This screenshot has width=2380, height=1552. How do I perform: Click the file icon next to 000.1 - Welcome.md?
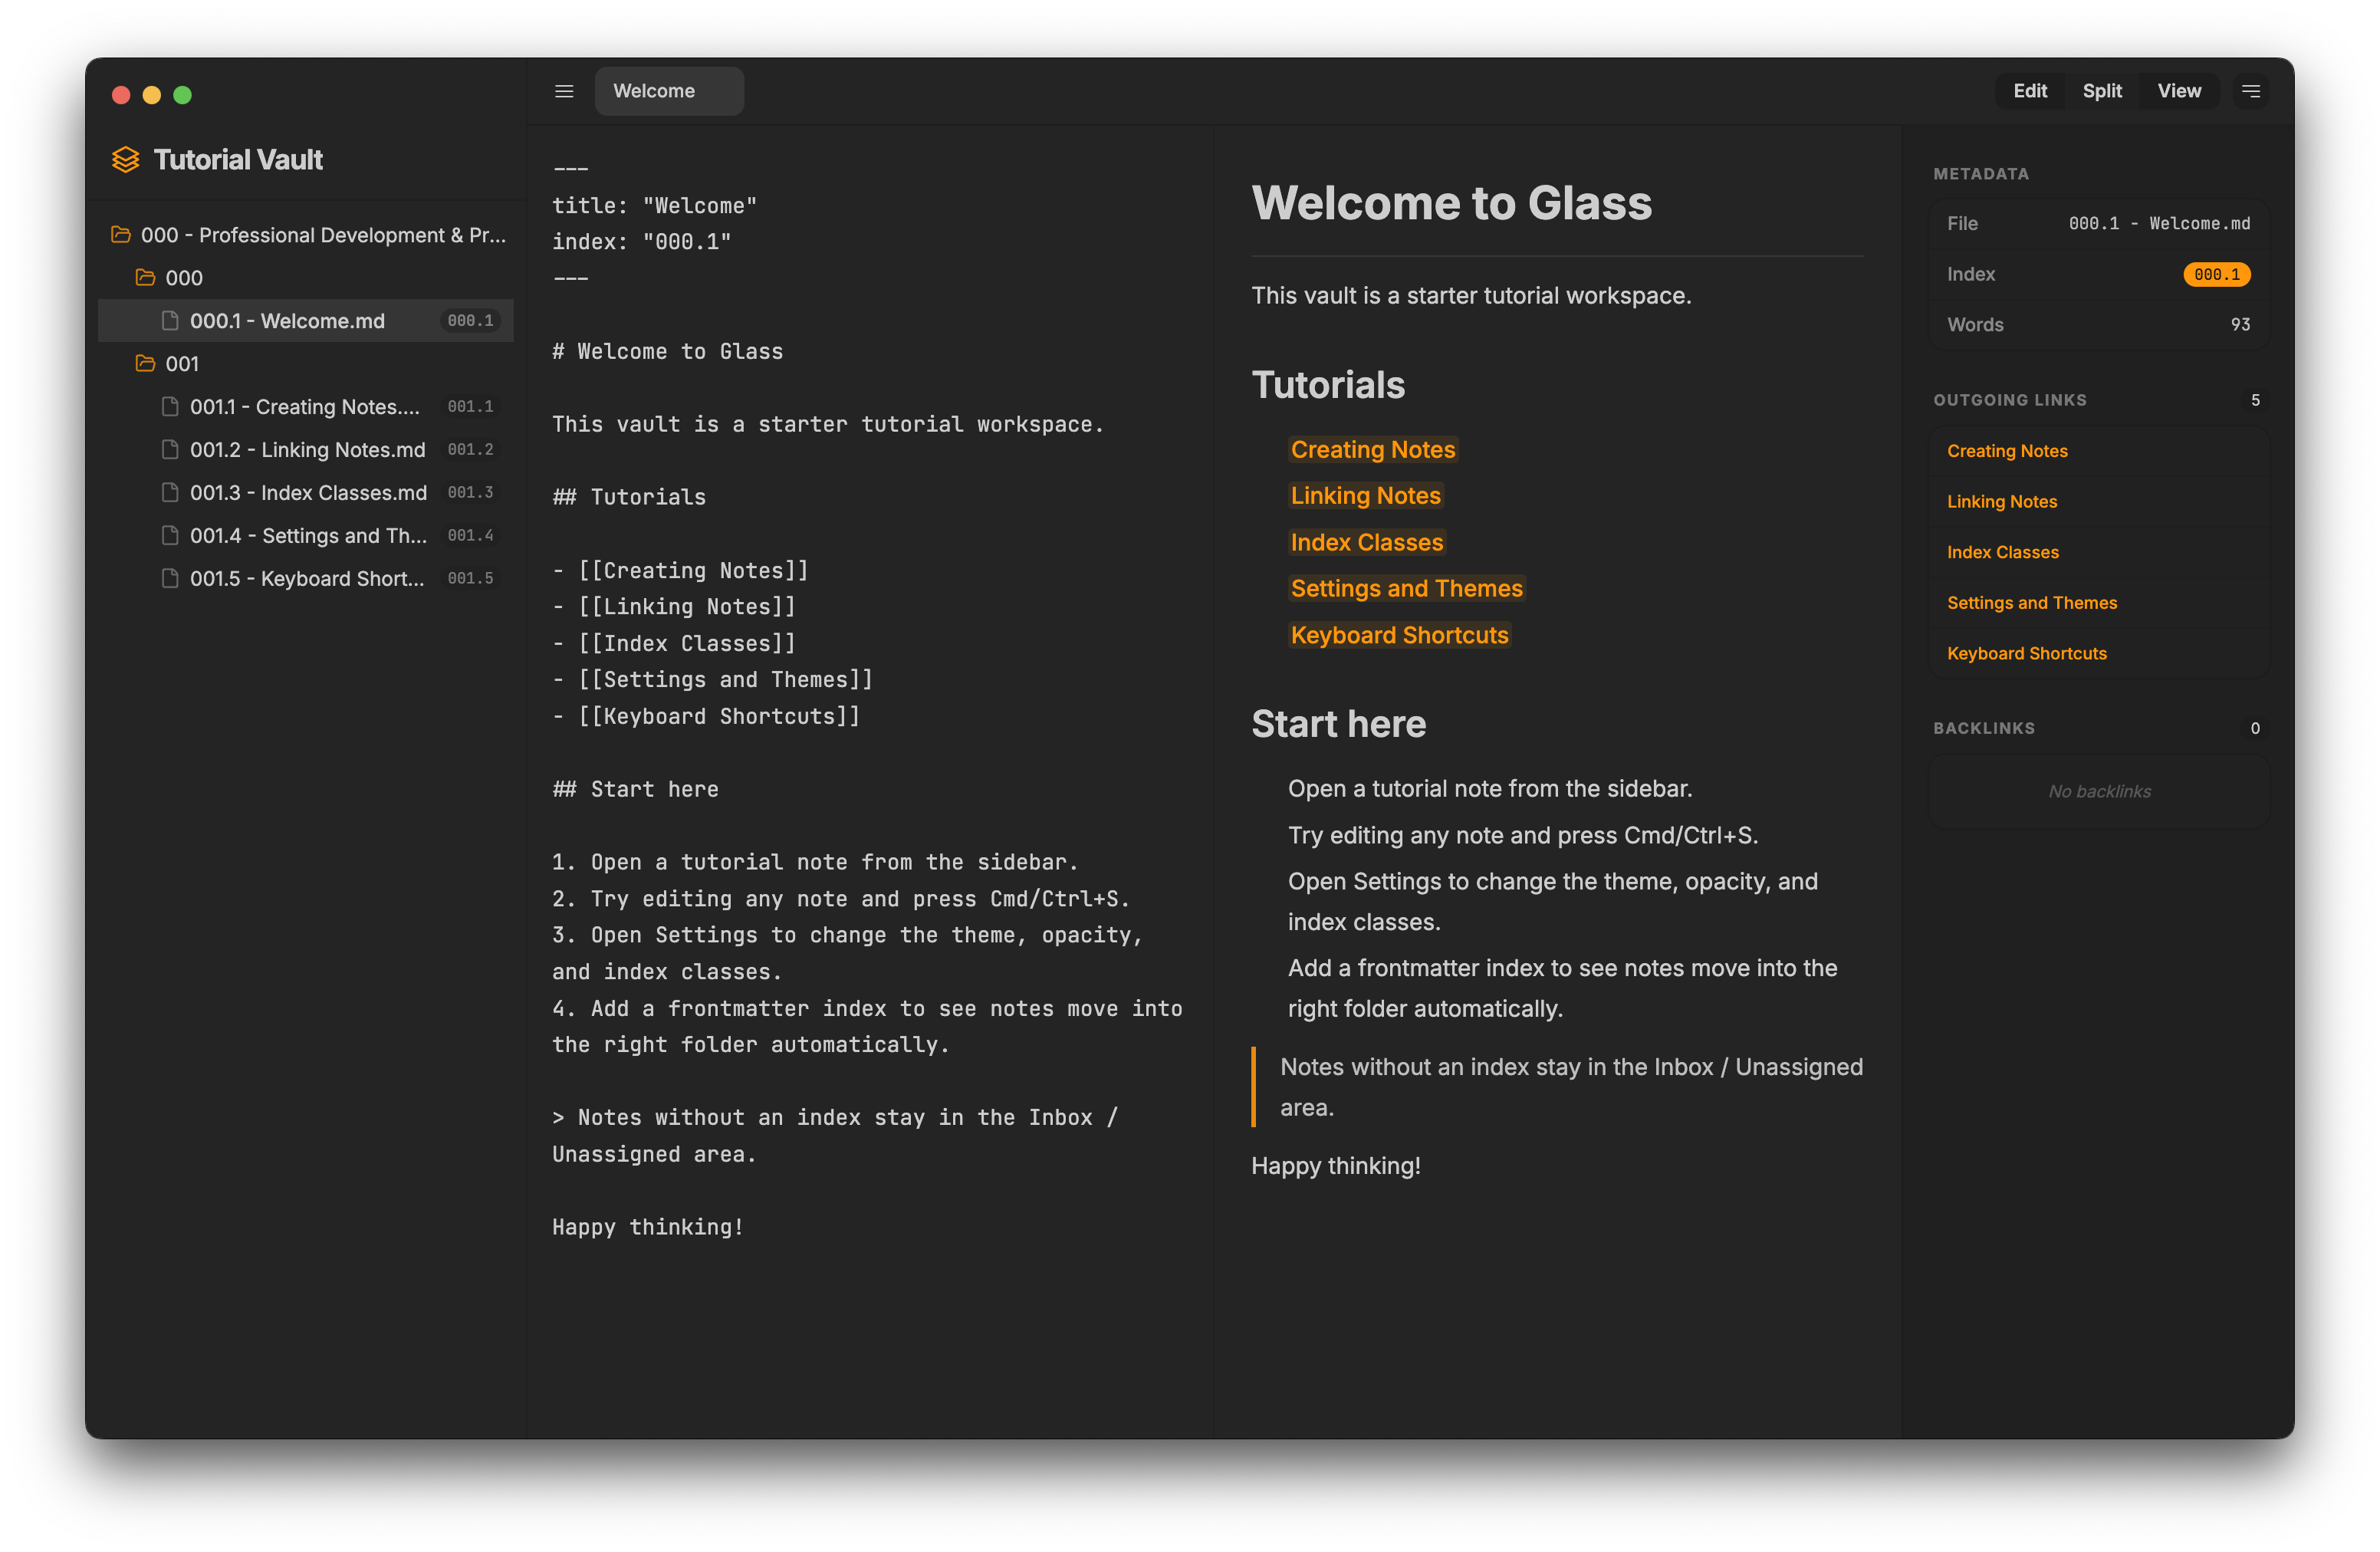coord(170,321)
